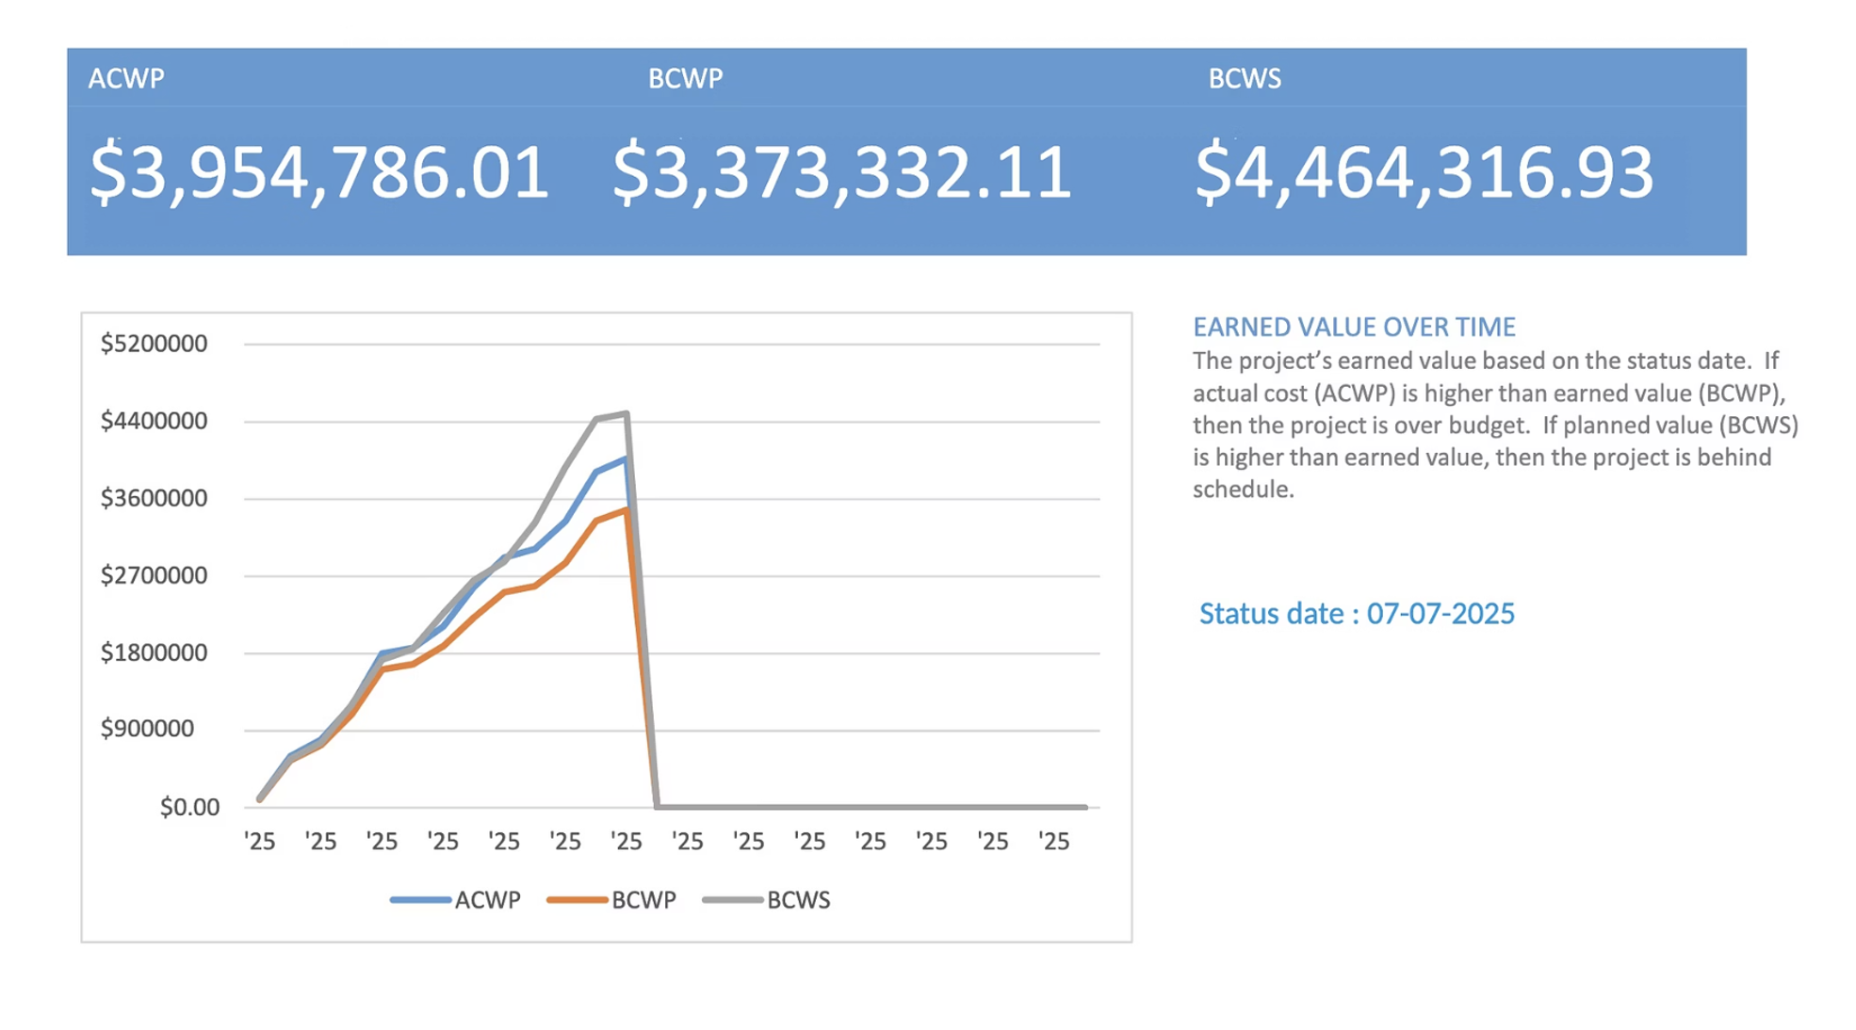The width and height of the screenshot is (1856, 1030).
Task: Click the first '25 x-axis label
Action: coord(259,842)
